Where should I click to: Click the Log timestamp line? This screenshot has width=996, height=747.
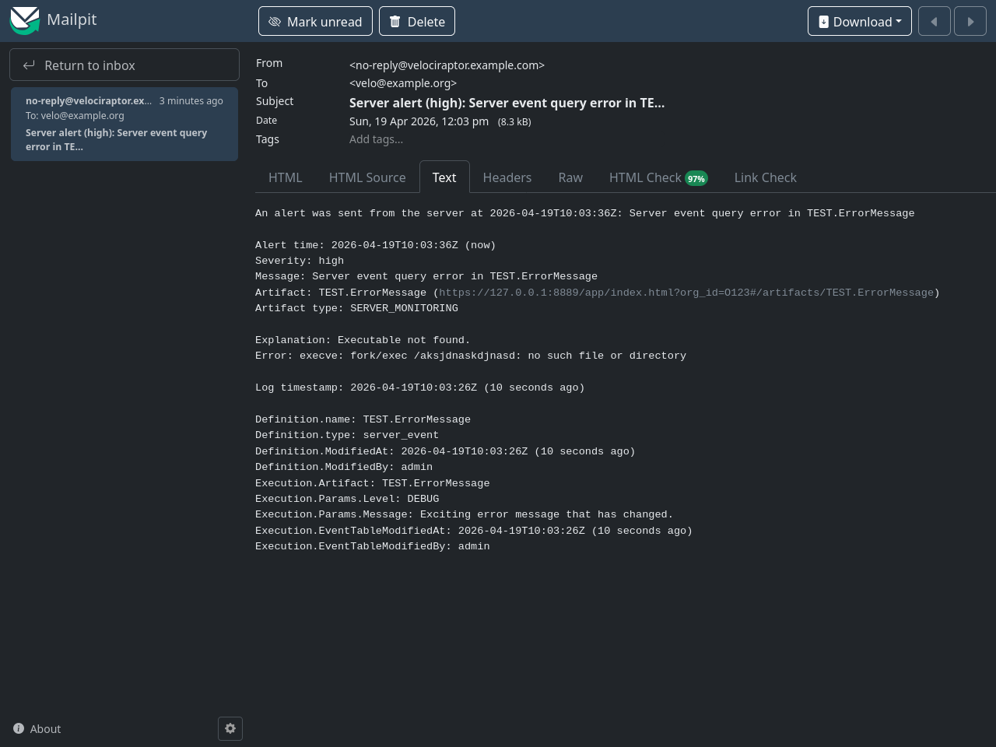[x=419, y=388]
